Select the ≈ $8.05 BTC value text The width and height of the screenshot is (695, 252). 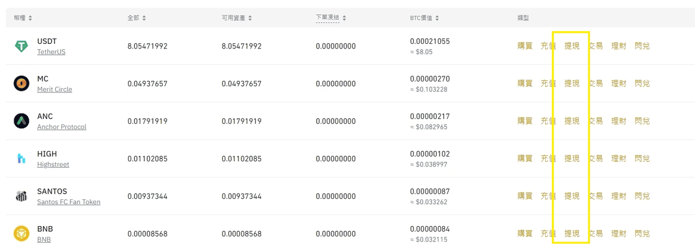point(421,52)
